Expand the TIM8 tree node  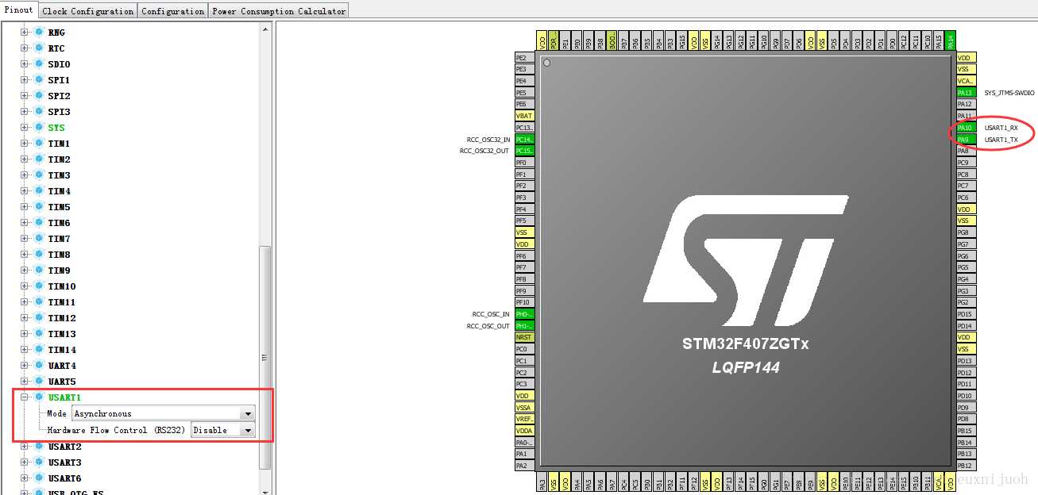24,255
